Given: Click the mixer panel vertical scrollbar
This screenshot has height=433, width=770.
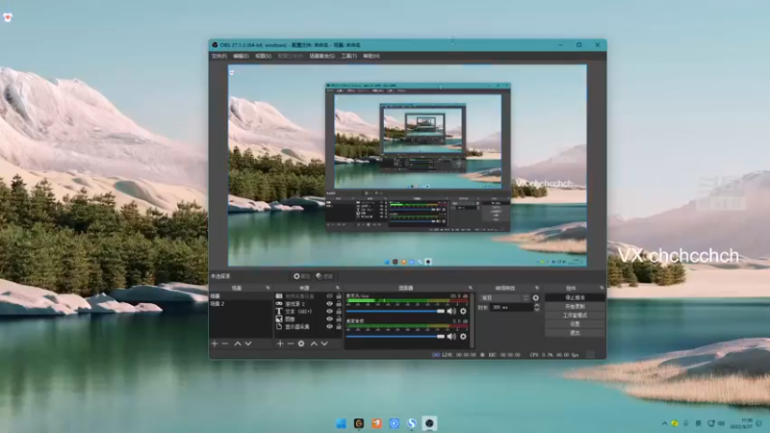Looking at the screenshot, I should [x=473, y=320].
